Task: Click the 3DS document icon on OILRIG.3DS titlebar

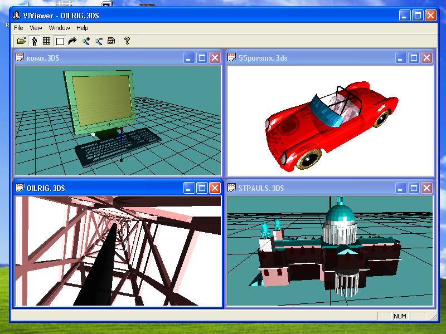Action: tap(19, 188)
